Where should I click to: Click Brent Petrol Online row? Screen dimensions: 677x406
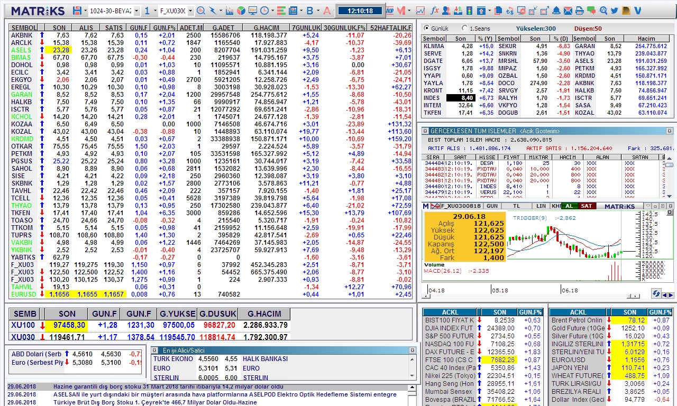[x=611, y=320]
